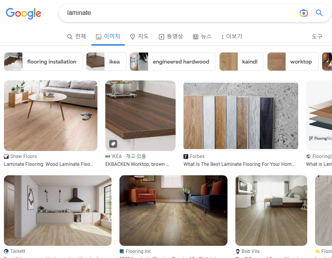
Task: Open the Forbes laminate samples image
Action: tap(241, 116)
